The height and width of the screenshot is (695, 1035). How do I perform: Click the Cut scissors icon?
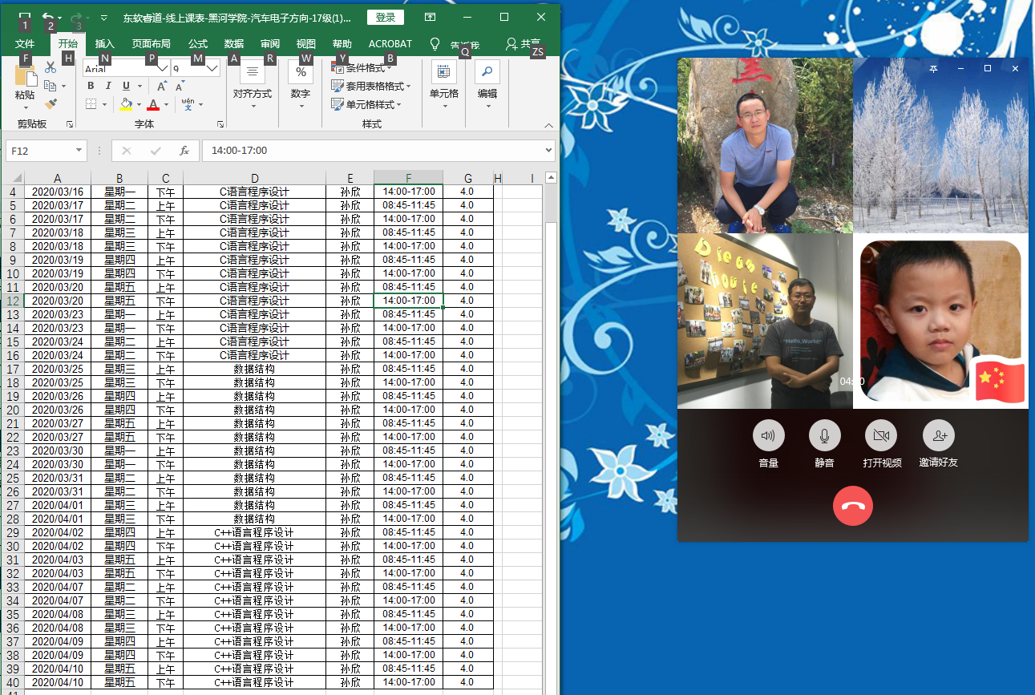click(51, 69)
